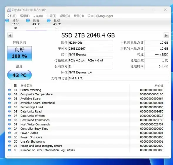The height and width of the screenshot is (165, 173).
Task: Click the transfer mode field PCIe 4.0 x4
Action: (x=91, y=61)
